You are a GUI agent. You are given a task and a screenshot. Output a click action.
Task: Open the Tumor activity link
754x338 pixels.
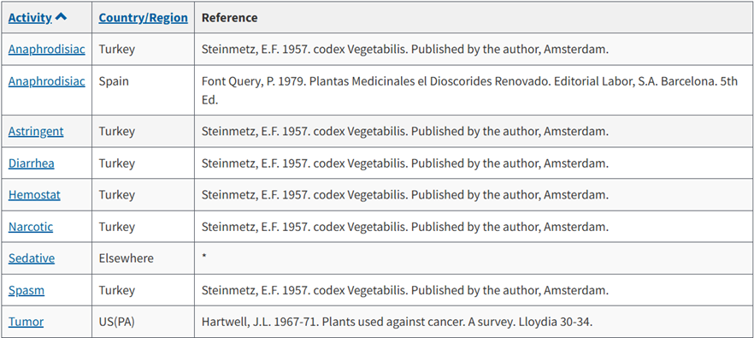pos(26,322)
